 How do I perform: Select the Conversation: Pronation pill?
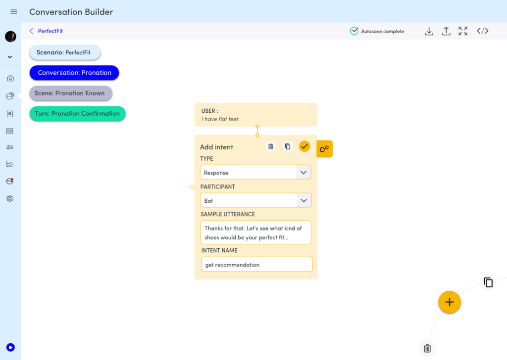pyautogui.click(x=74, y=73)
